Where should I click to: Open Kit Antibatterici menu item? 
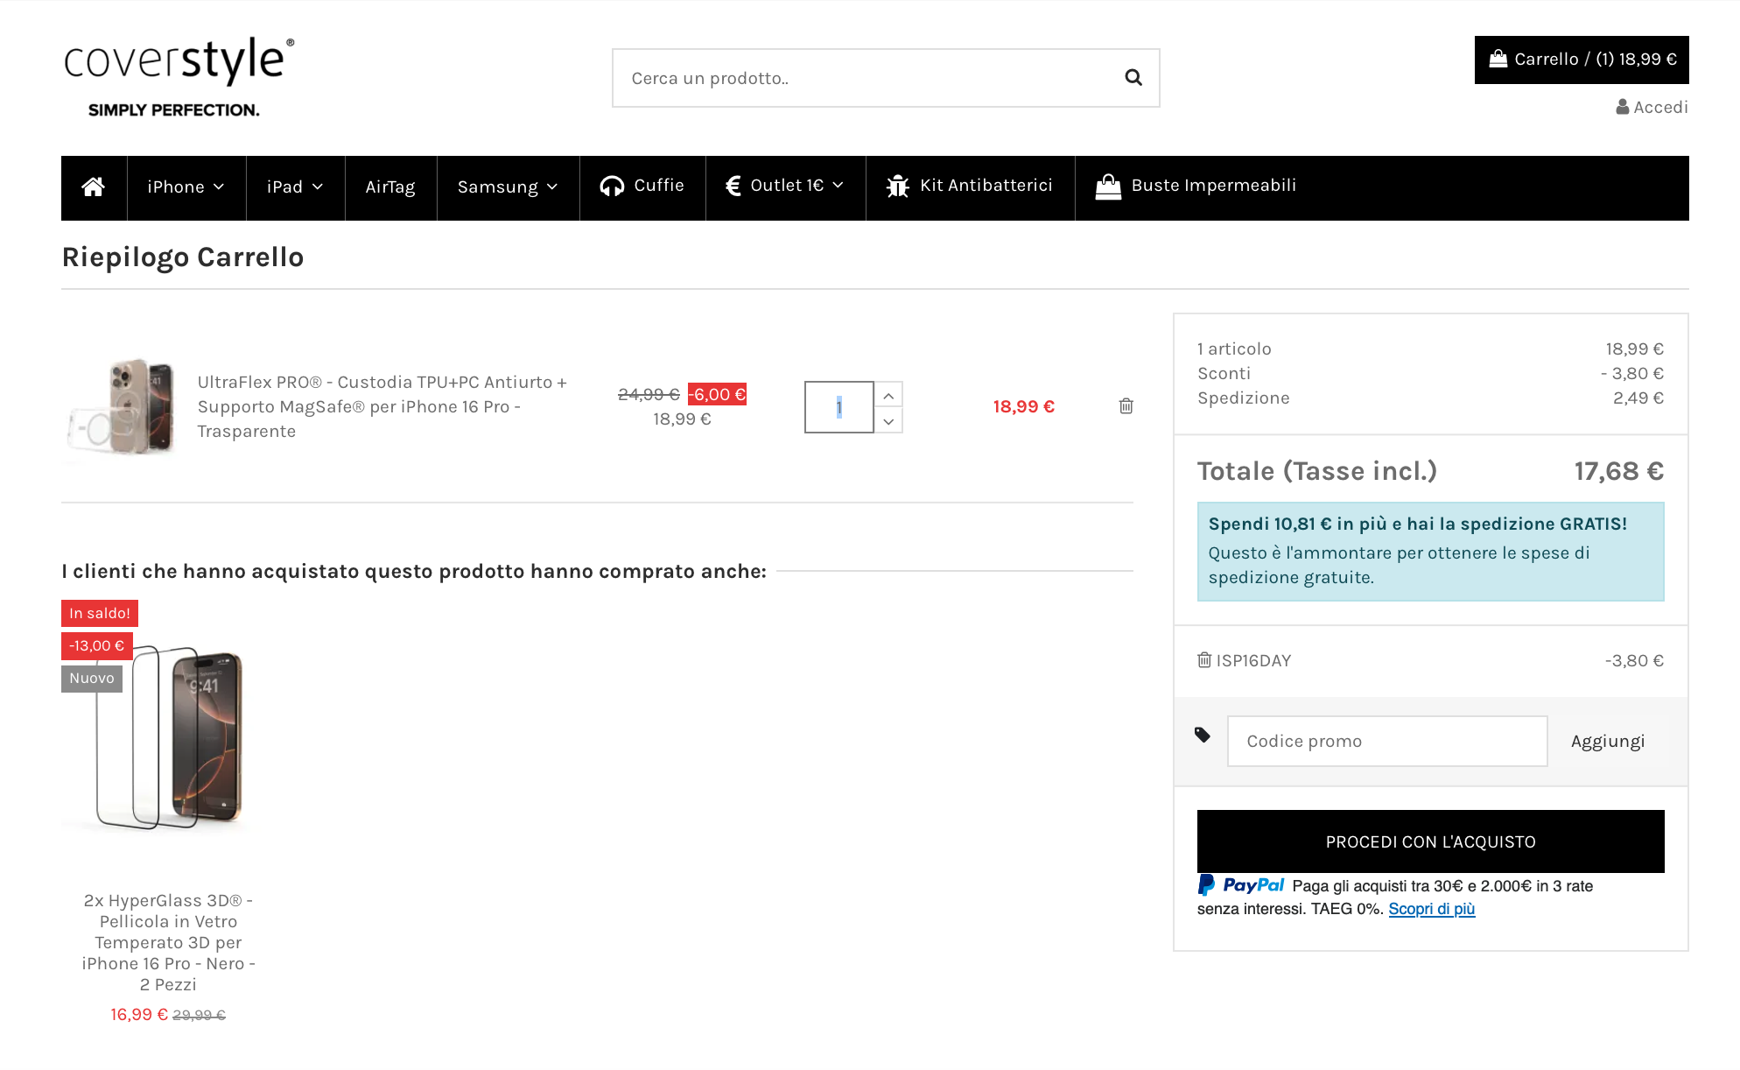pos(970,187)
